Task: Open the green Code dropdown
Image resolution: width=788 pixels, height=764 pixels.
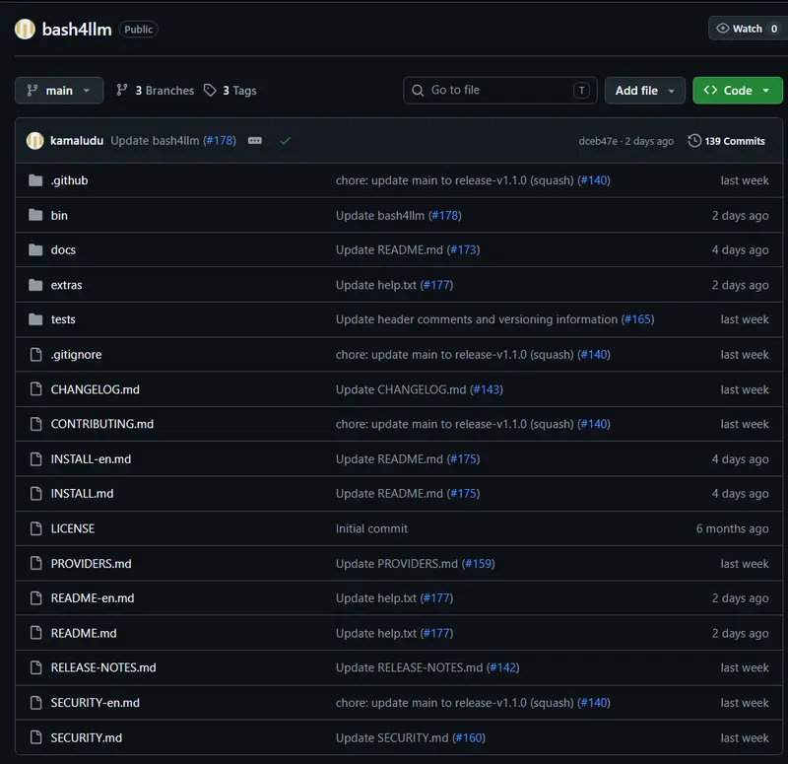Action: (737, 91)
